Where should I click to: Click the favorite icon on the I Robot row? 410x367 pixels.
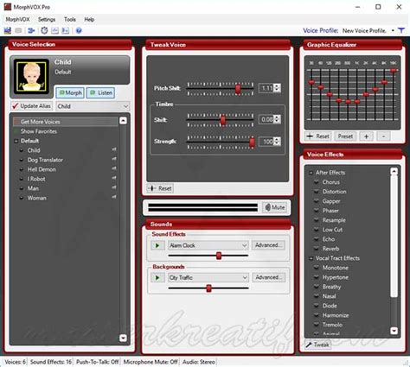coord(114,178)
